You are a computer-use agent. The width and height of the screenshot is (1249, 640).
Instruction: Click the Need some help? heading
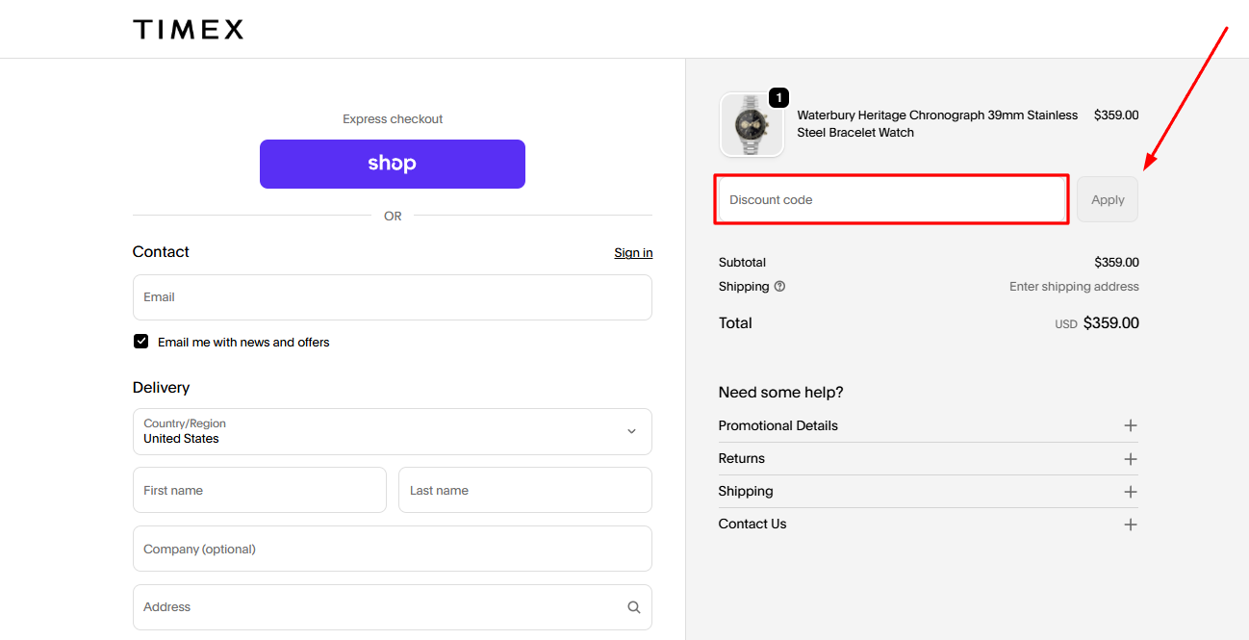780,392
